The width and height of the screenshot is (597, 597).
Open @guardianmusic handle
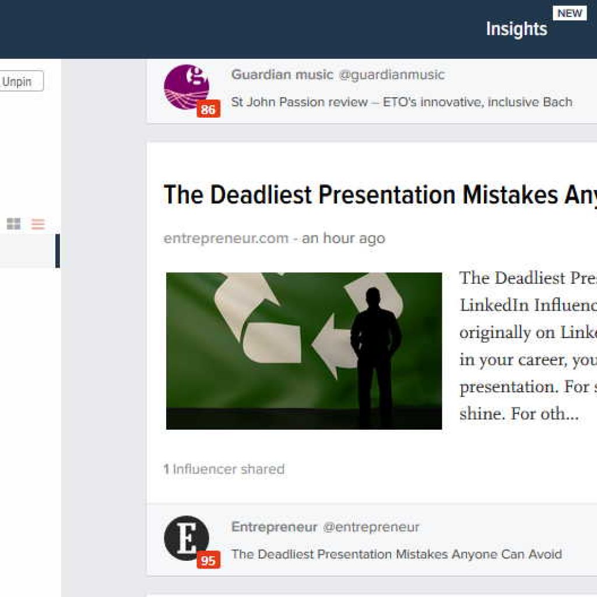[x=392, y=75]
